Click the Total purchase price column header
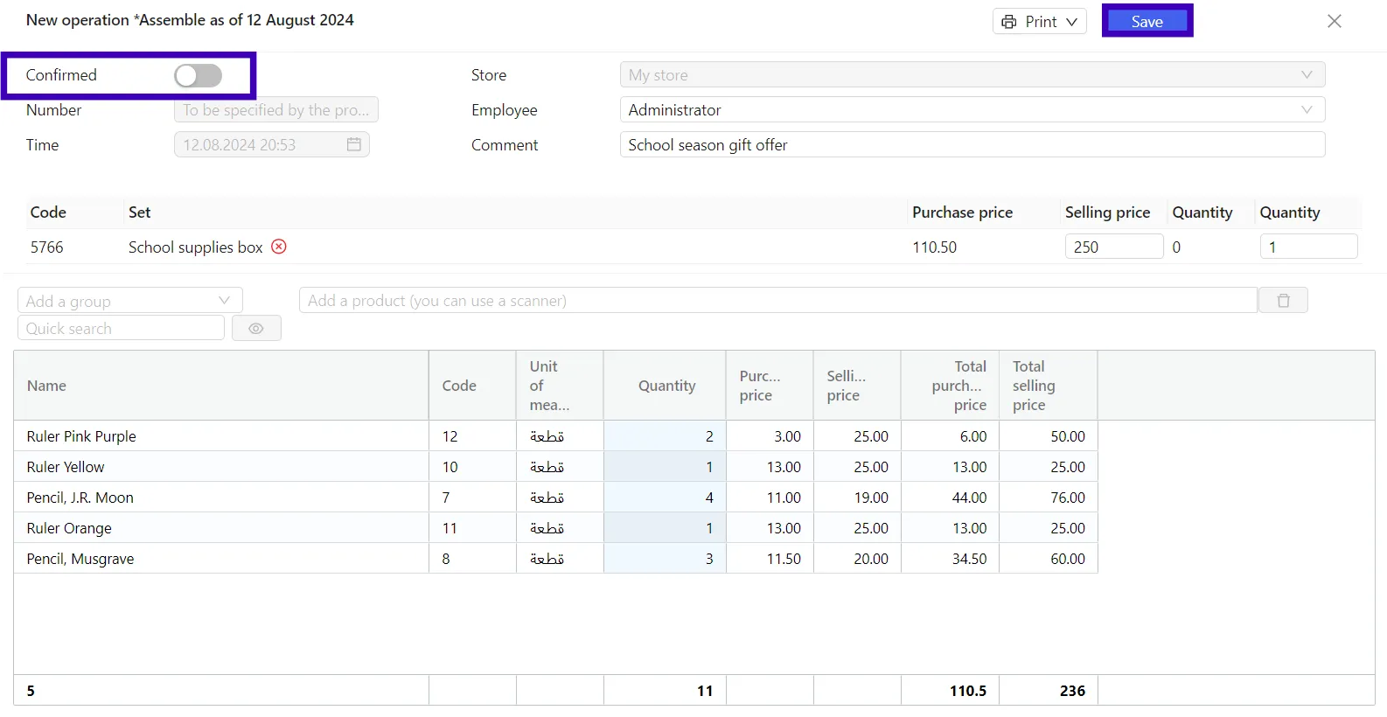 coord(950,386)
